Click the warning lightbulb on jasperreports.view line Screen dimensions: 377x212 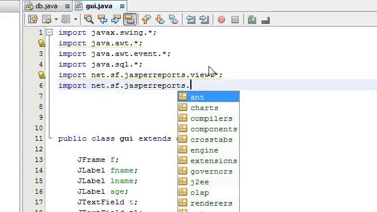(41, 75)
